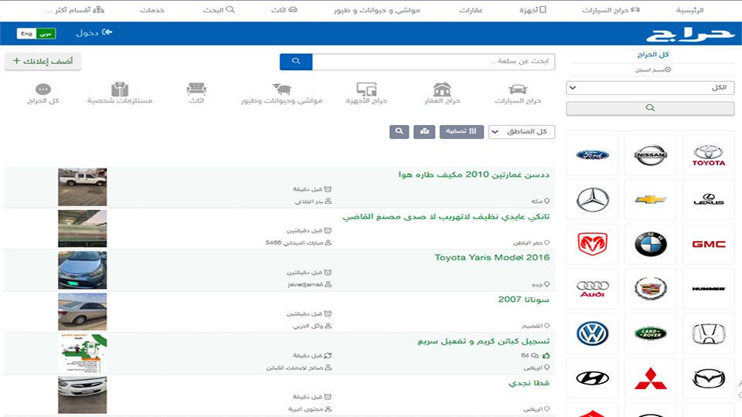Filter by Honda brand logo
Screen dimensions: 742x417
click(x=709, y=334)
